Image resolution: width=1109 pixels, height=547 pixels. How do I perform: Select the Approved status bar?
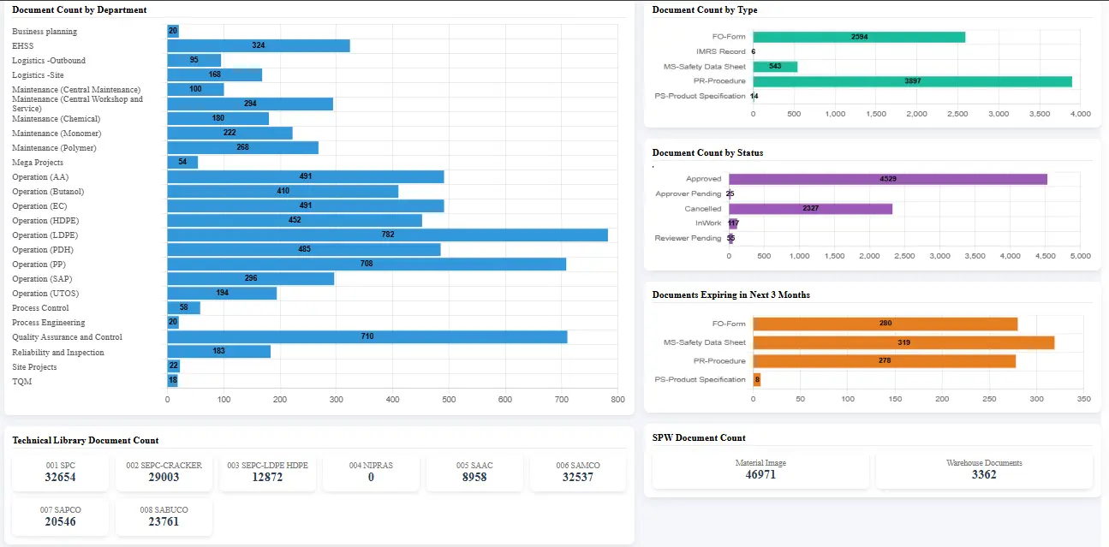(888, 179)
